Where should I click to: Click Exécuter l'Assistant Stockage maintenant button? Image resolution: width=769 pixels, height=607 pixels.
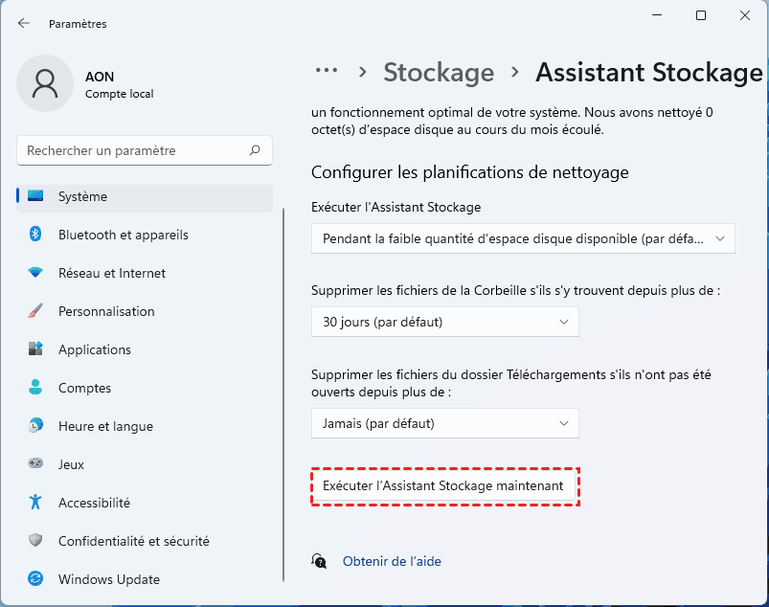(445, 486)
